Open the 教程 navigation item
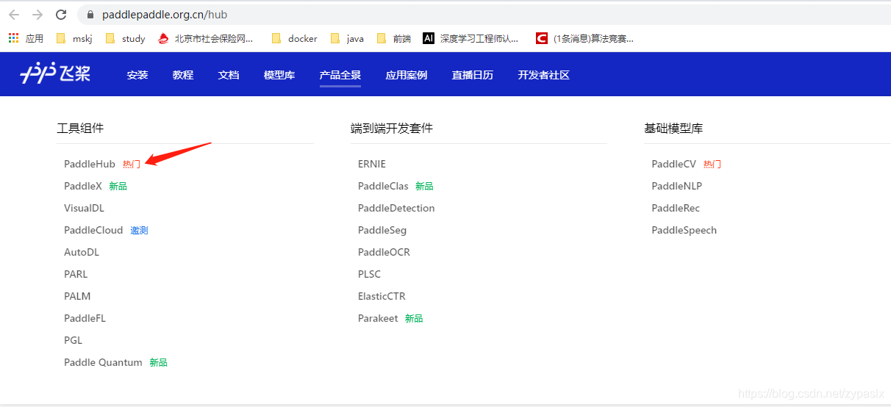This screenshot has width=891, height=407. [183, 75]
